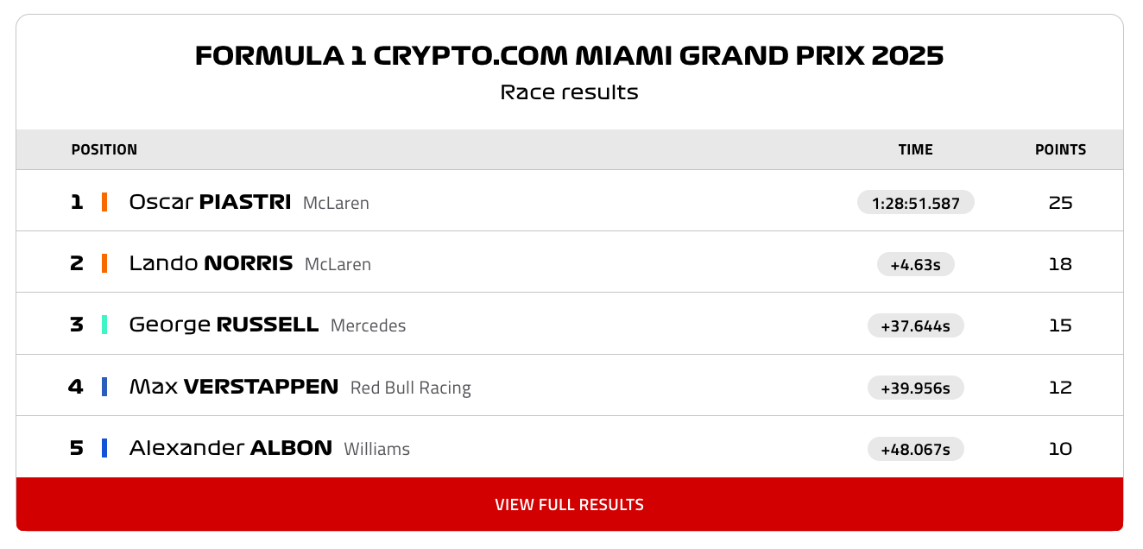The image size is (1143, 549).
Task: Click the +4.63s gap badge
Action: click(x=916, y=263)
